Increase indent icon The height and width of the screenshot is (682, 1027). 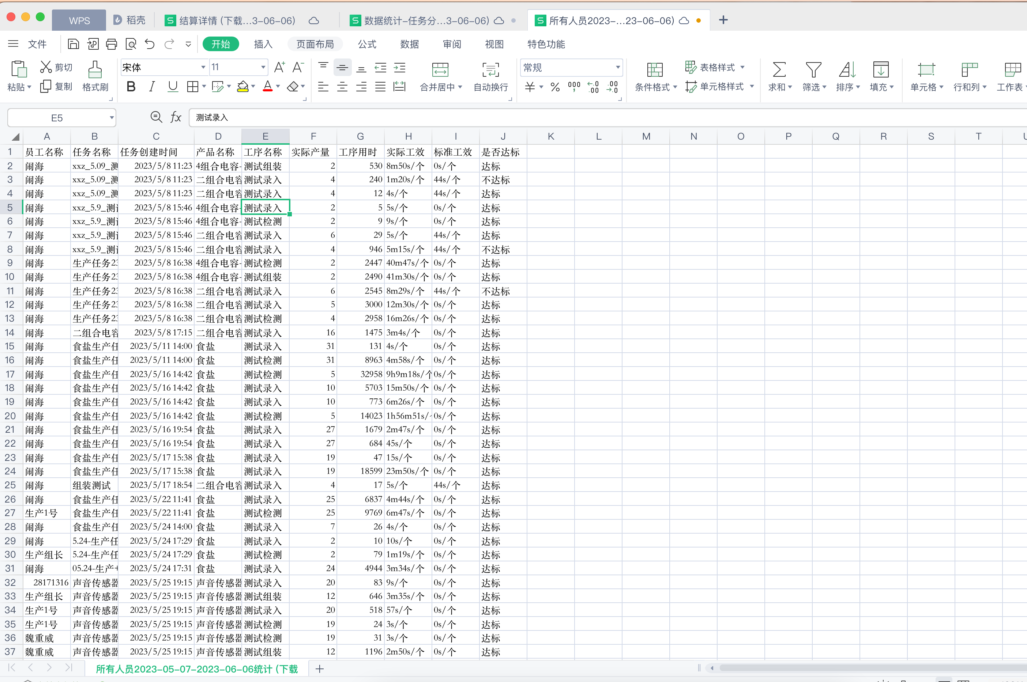click(x=399, y=67)
